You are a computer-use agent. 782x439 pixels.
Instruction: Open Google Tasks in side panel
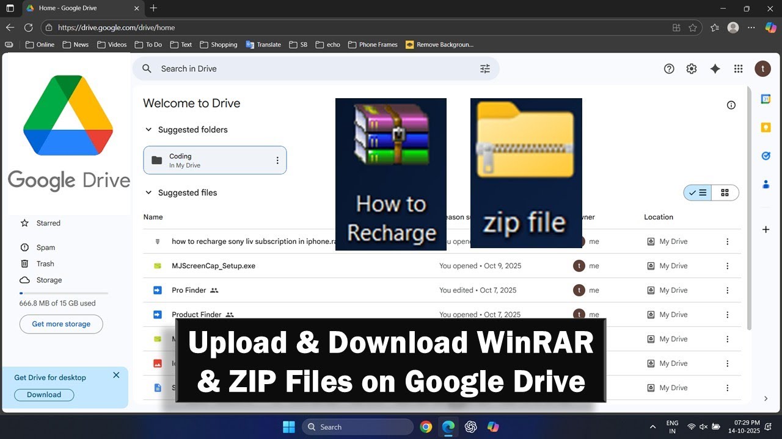pos(766,155)
